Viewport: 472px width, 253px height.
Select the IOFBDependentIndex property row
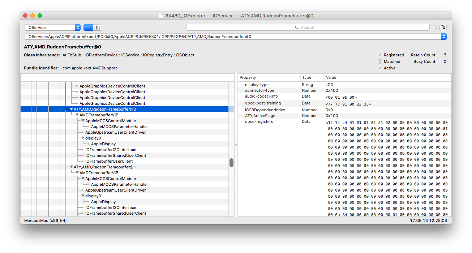[344, 110]
